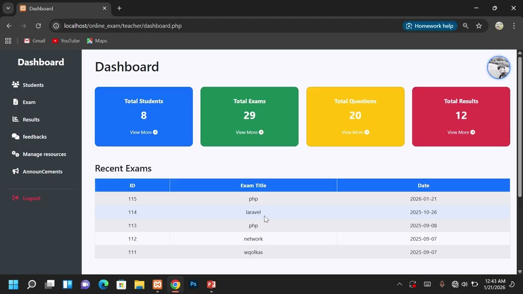Select the laravel exam title
The height and width of the screenshot is (294, 523).
pos(253,212)
